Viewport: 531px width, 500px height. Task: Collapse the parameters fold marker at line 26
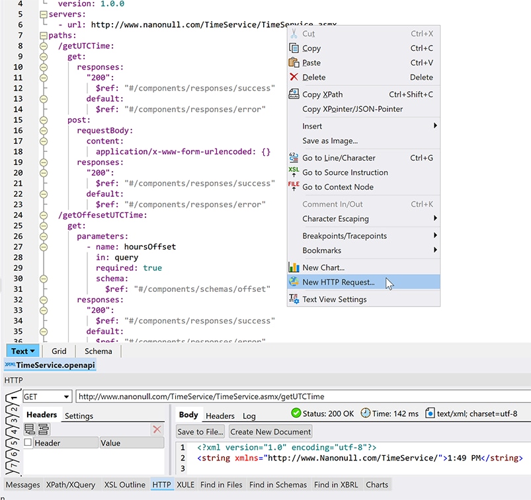click(44, 236)
